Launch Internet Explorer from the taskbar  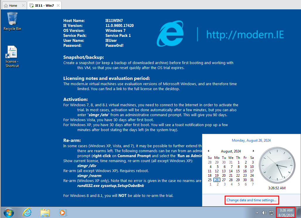tap(27, 212)
